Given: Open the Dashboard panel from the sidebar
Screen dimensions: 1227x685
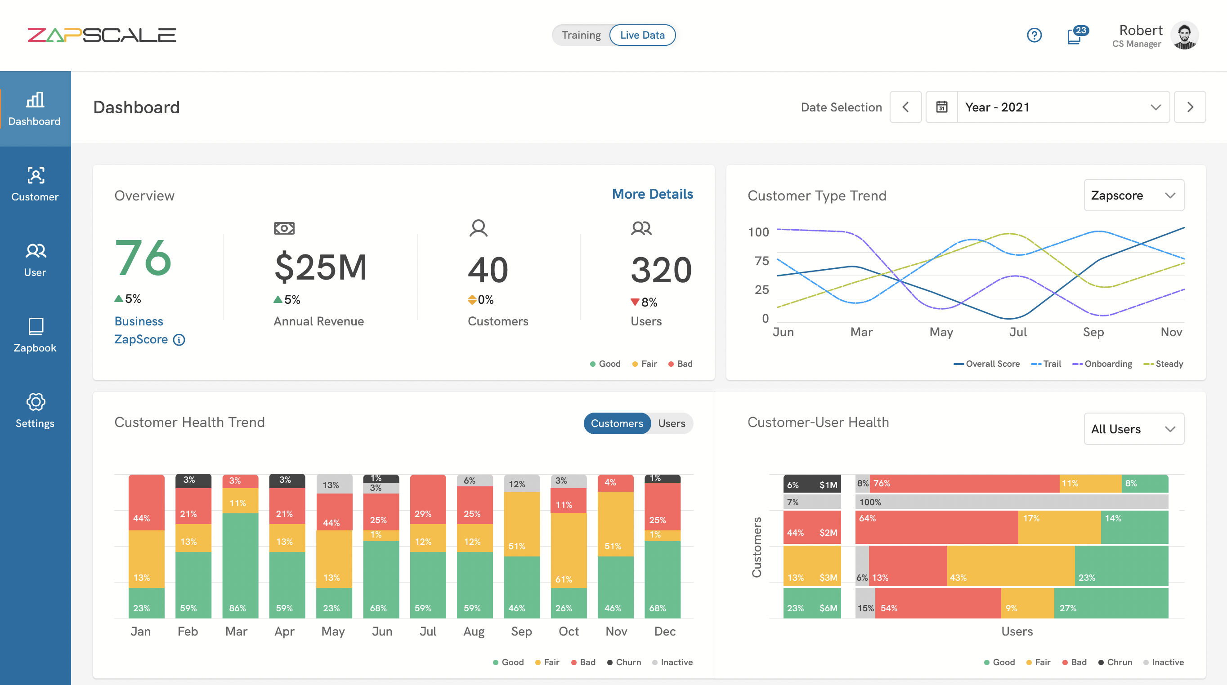Looking at the screenshot, I should 35,108.
